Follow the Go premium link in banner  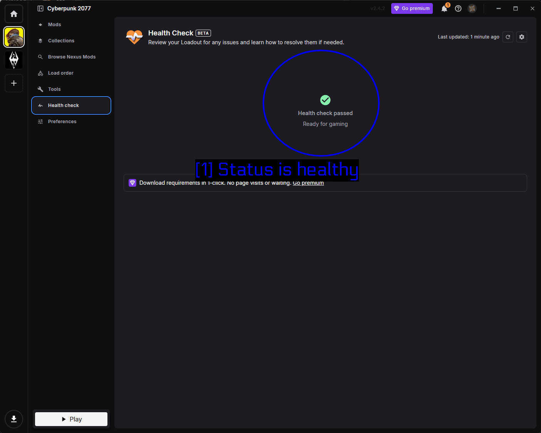point(308,183)
